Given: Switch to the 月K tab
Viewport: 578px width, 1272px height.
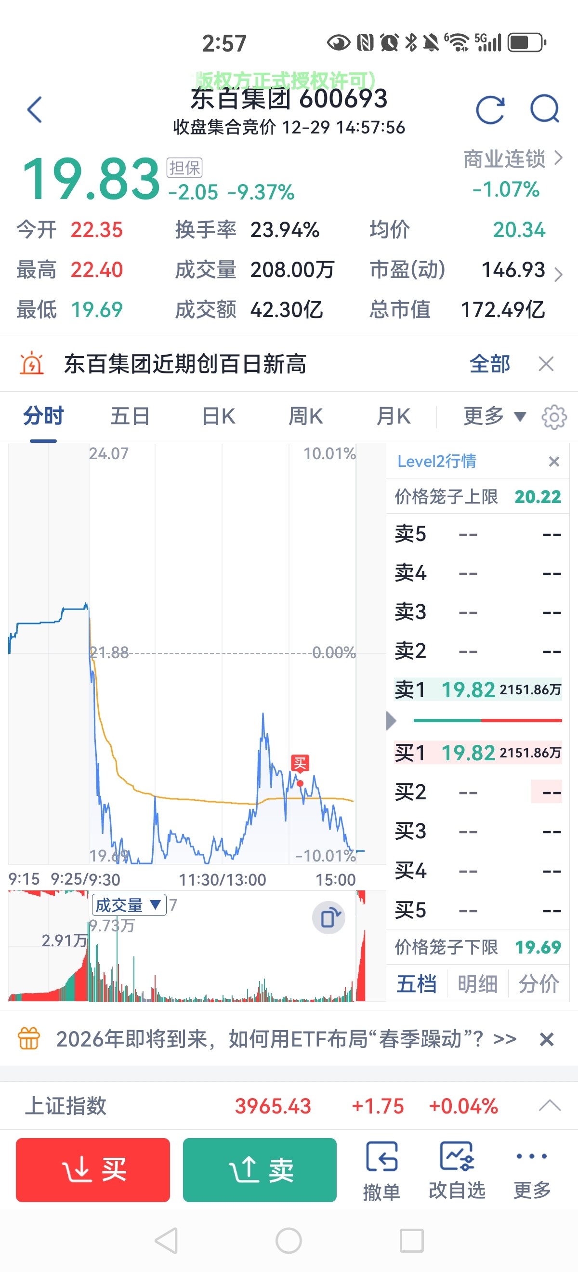Looking at the screenshot, I should click(x=394, y=416).
